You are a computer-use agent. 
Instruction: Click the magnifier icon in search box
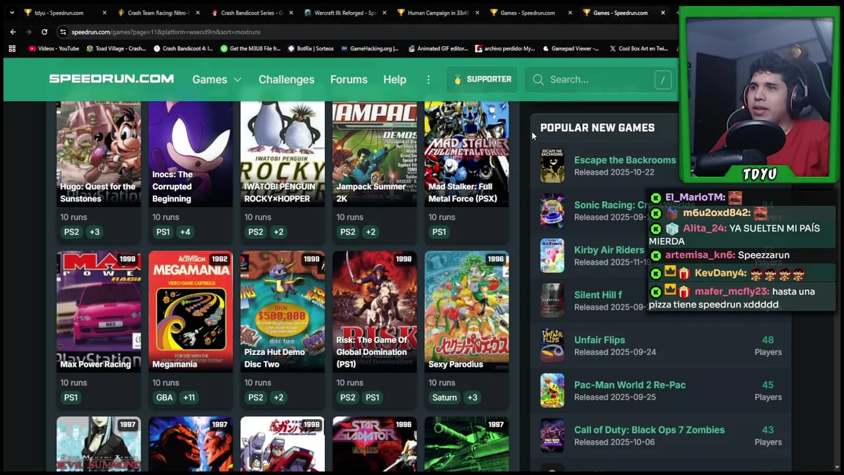point(538,79)
